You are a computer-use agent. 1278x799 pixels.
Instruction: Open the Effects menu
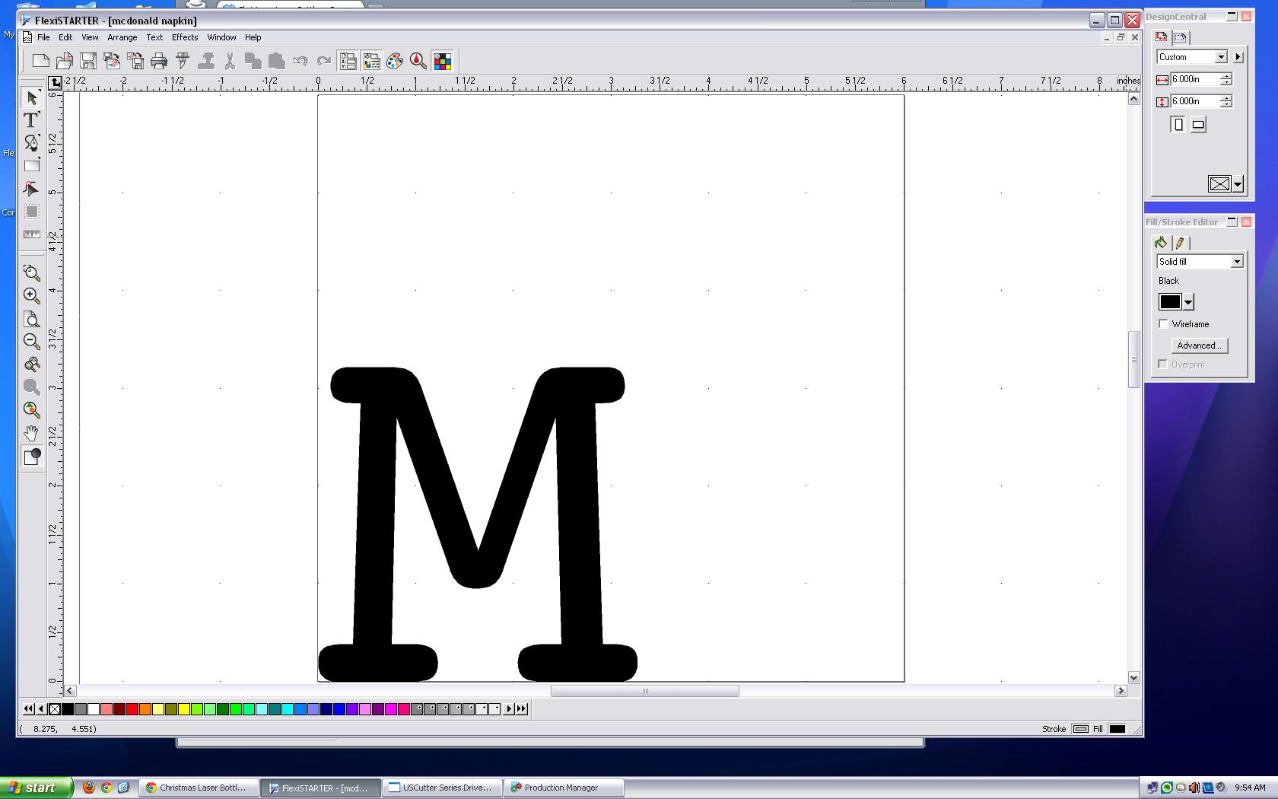[x=185, y=37]
